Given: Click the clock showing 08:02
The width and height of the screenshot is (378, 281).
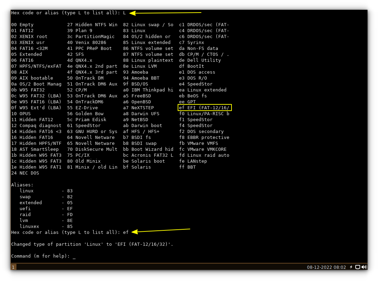Looking at the screenshot, I should (339, 267).
